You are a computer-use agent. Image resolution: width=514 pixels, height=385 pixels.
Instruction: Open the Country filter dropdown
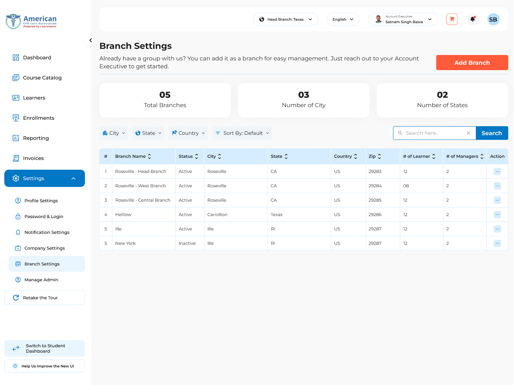(x=188, y=133)
